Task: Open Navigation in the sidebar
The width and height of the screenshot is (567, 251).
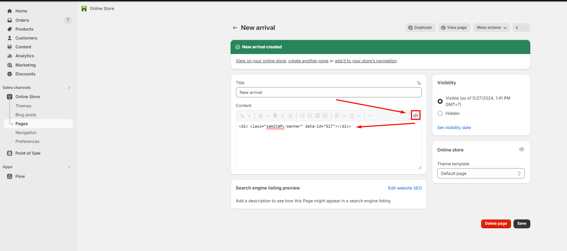Action: (26, 133)
